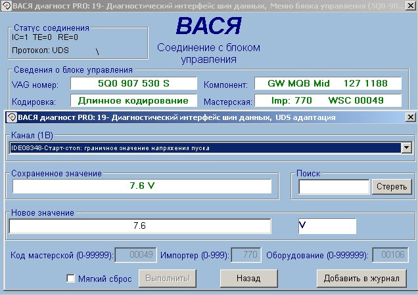Image resolution: width=418 pixels, height=295 pixels.
Task: Click the IC=1 TE=0 RE=0 status line
Action: [x=45, y=37]
